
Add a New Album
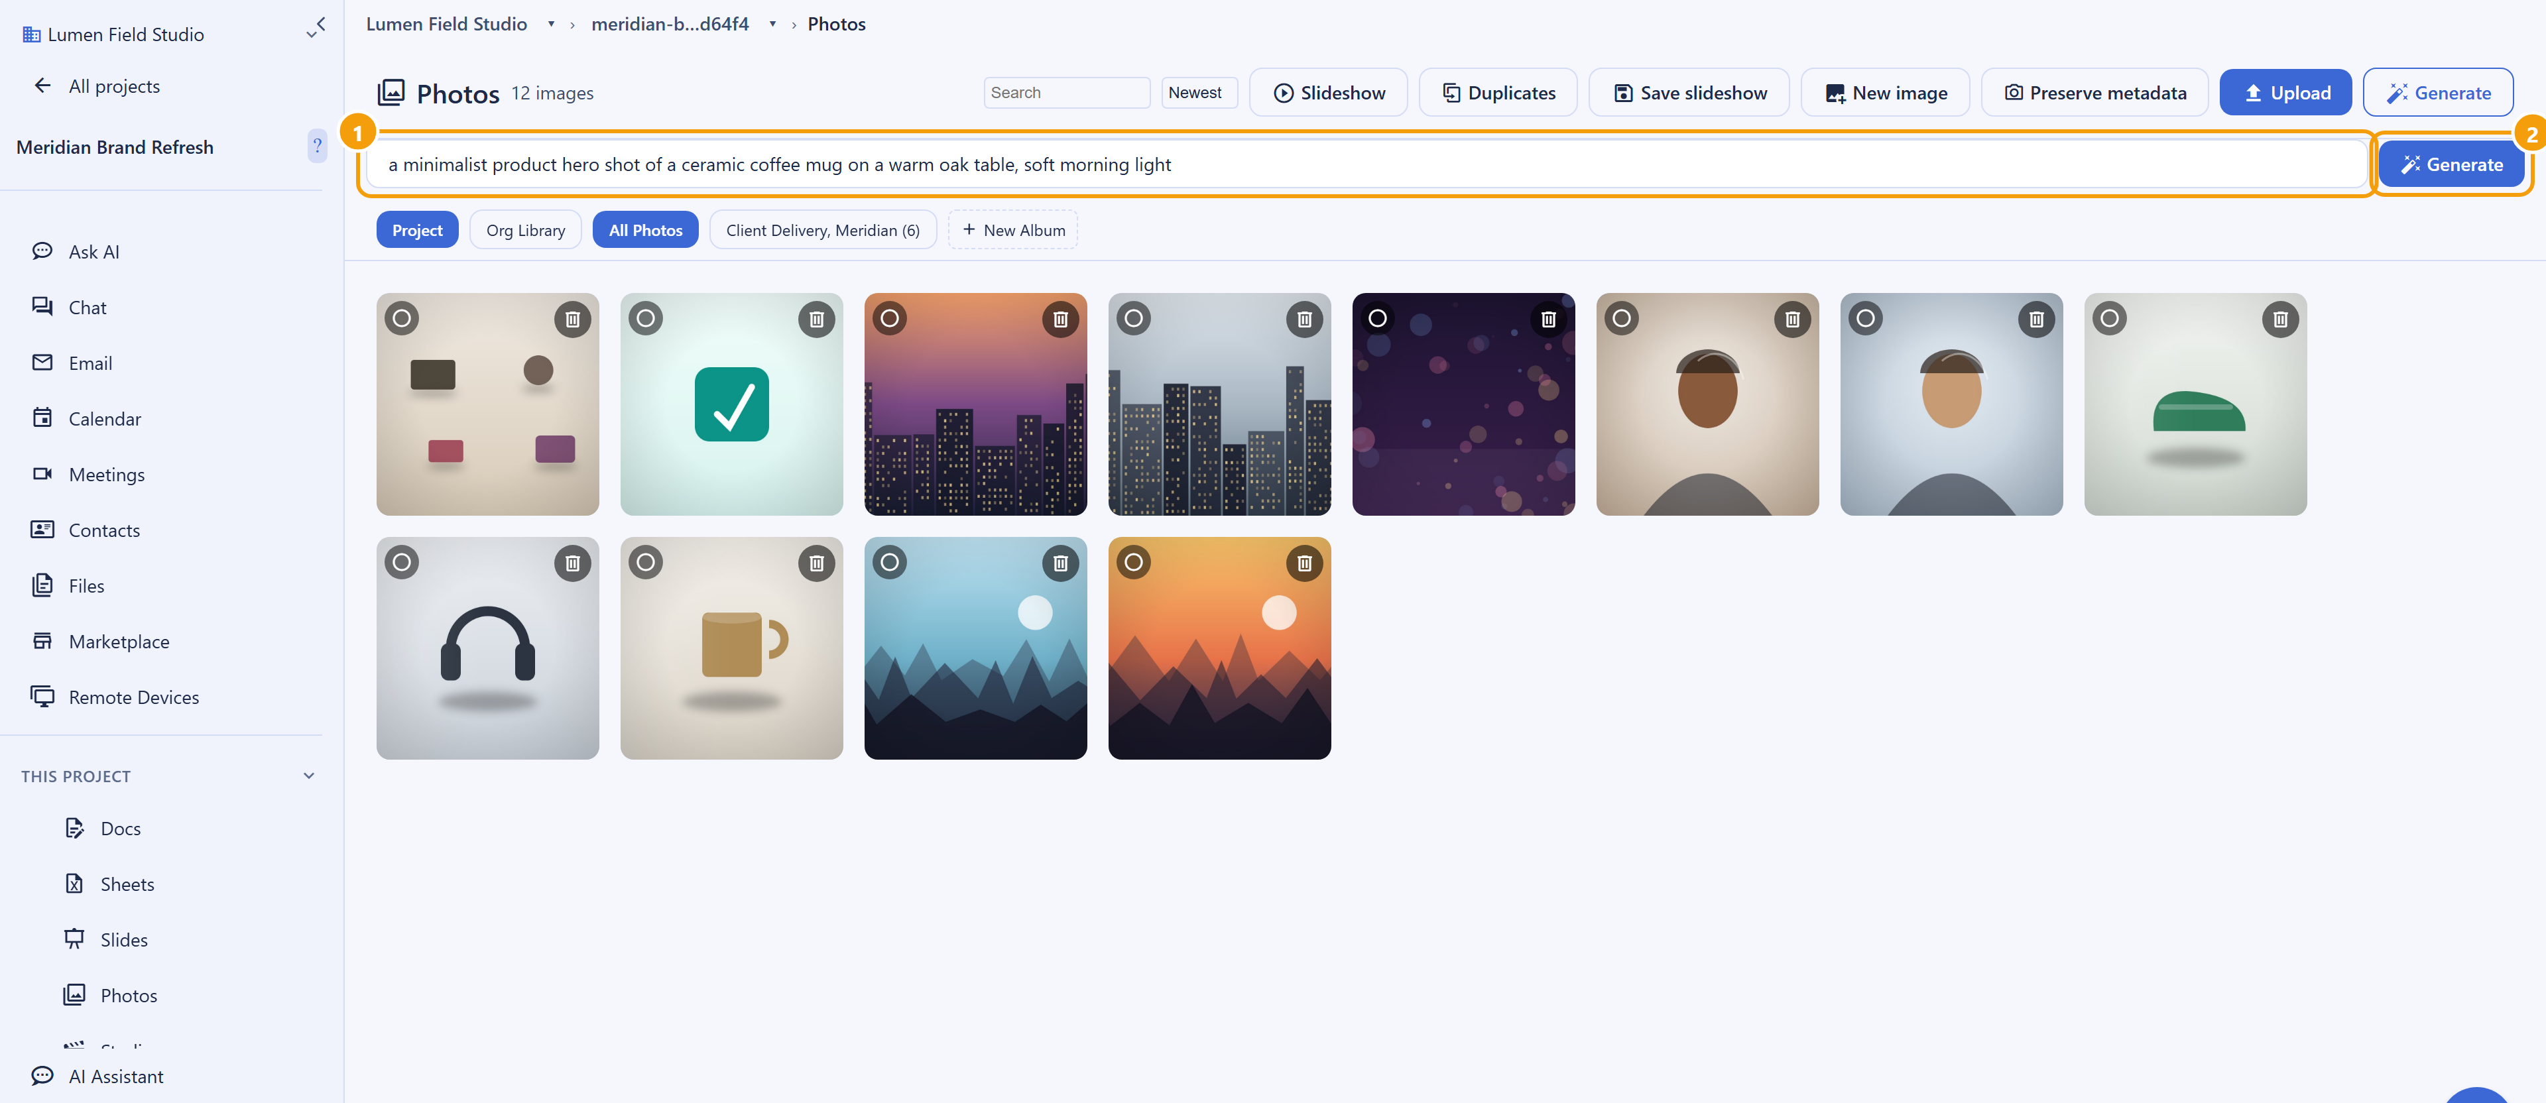click(x=1013, y=230)
